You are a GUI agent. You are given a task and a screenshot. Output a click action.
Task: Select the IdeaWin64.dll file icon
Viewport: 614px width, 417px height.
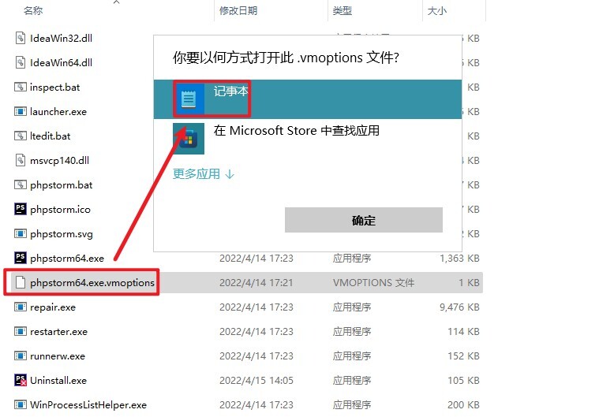click(x=21, y=62)
